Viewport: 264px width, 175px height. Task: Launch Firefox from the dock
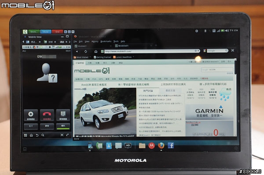coord(161,146)
